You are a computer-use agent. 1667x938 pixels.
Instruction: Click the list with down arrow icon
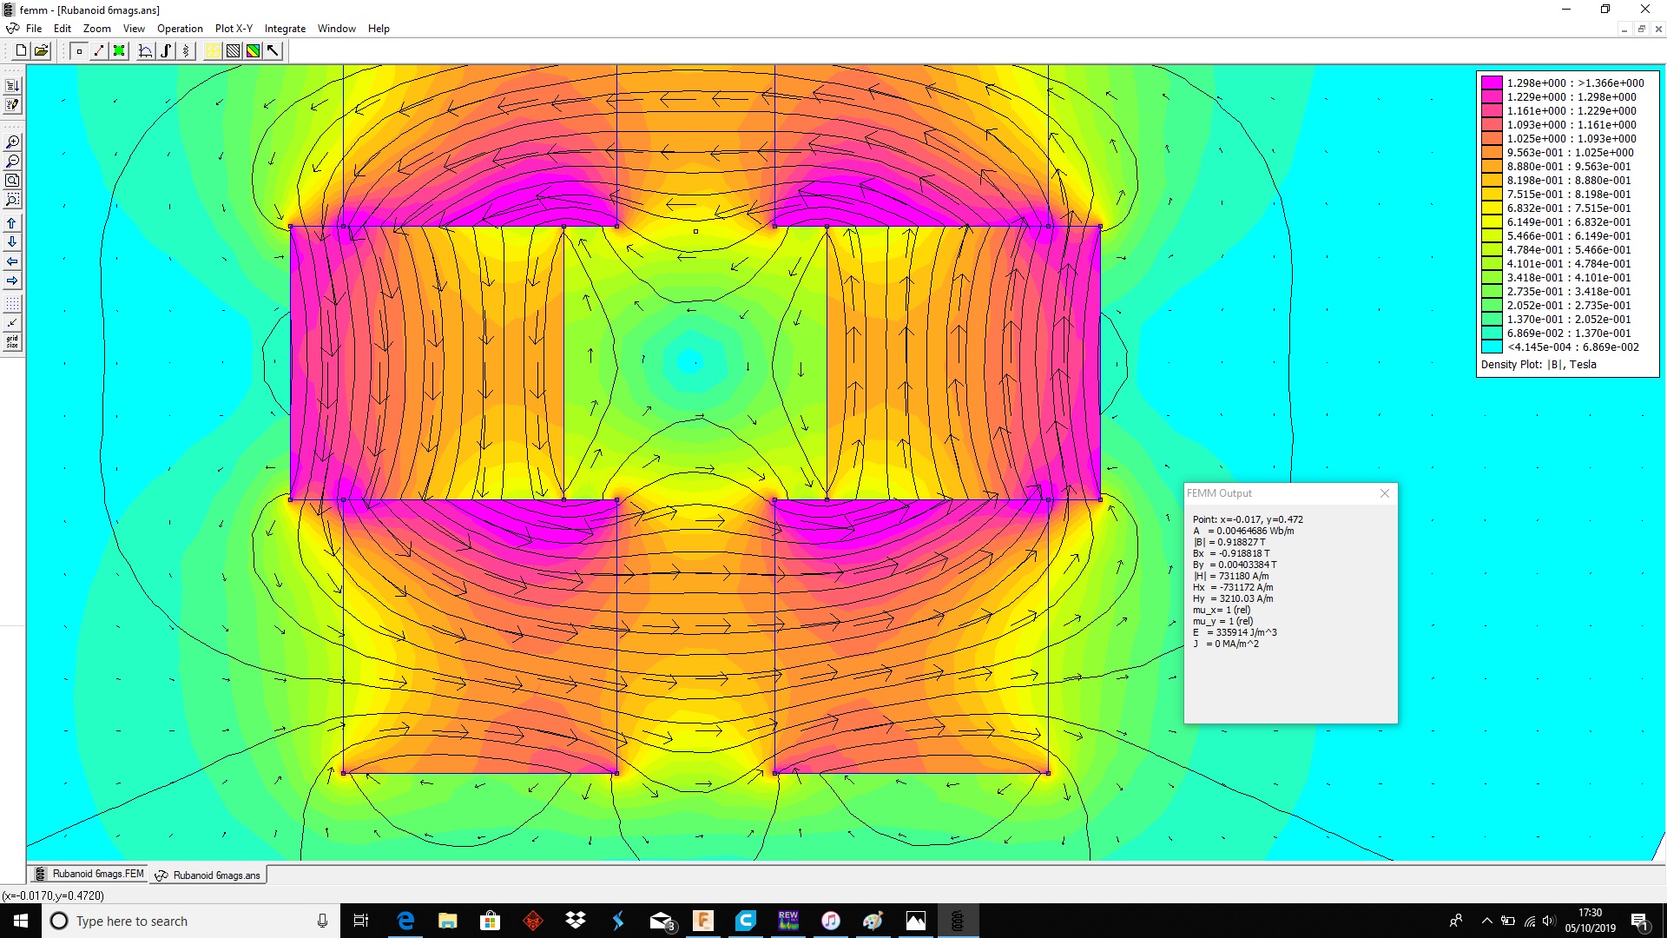click(x=12, y=86)
